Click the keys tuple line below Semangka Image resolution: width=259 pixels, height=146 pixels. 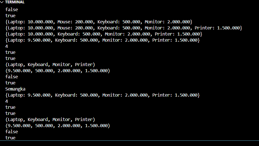(50, 119)
